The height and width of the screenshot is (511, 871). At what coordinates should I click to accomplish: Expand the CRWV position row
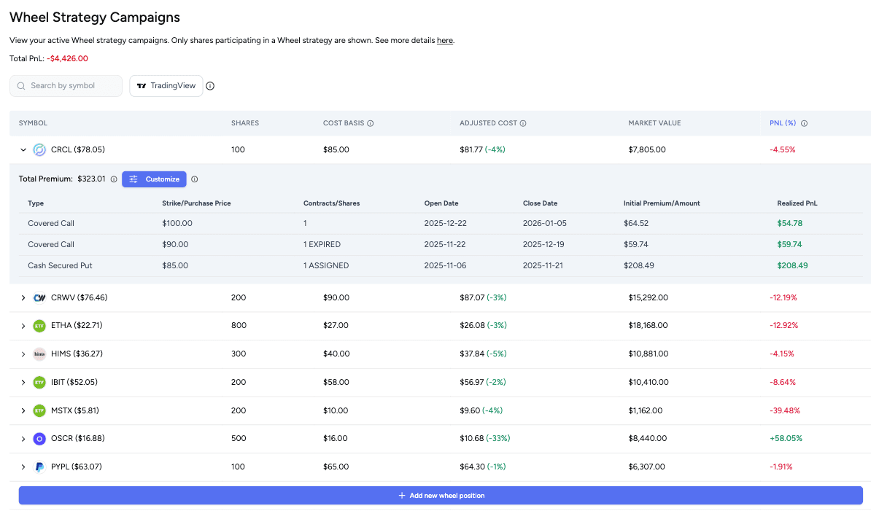coord(23,297)
